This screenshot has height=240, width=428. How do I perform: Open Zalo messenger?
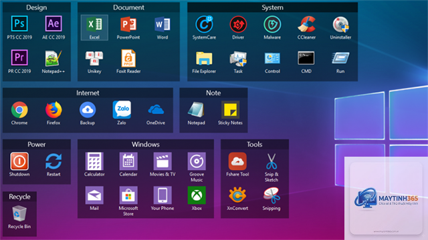pyautogui.click(x=122, y=110)
